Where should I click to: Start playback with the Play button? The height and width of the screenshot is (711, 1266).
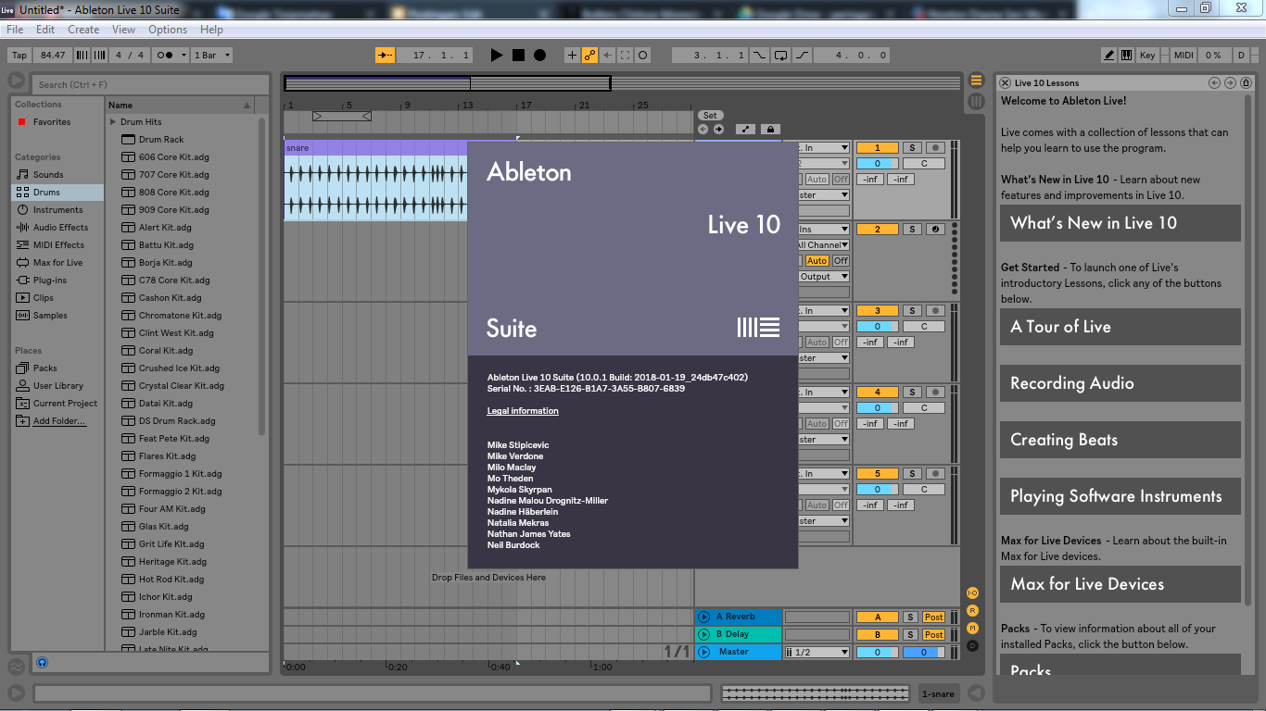point(497,56)
